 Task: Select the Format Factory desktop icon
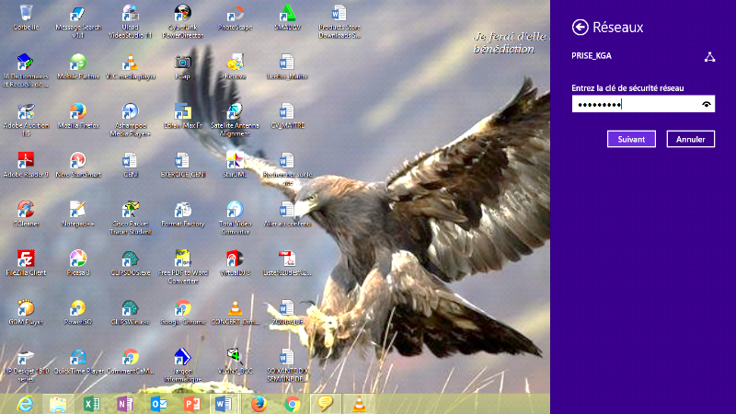[183, 209]
